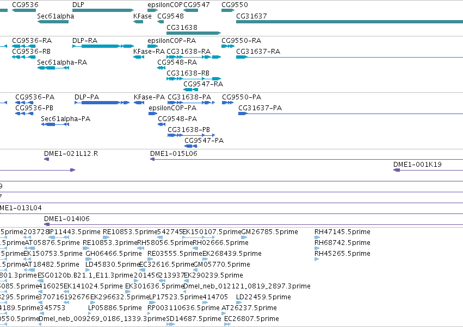Click EST RH47145.5prime
The height and width of the screenshot is (327, 463).
342,232
